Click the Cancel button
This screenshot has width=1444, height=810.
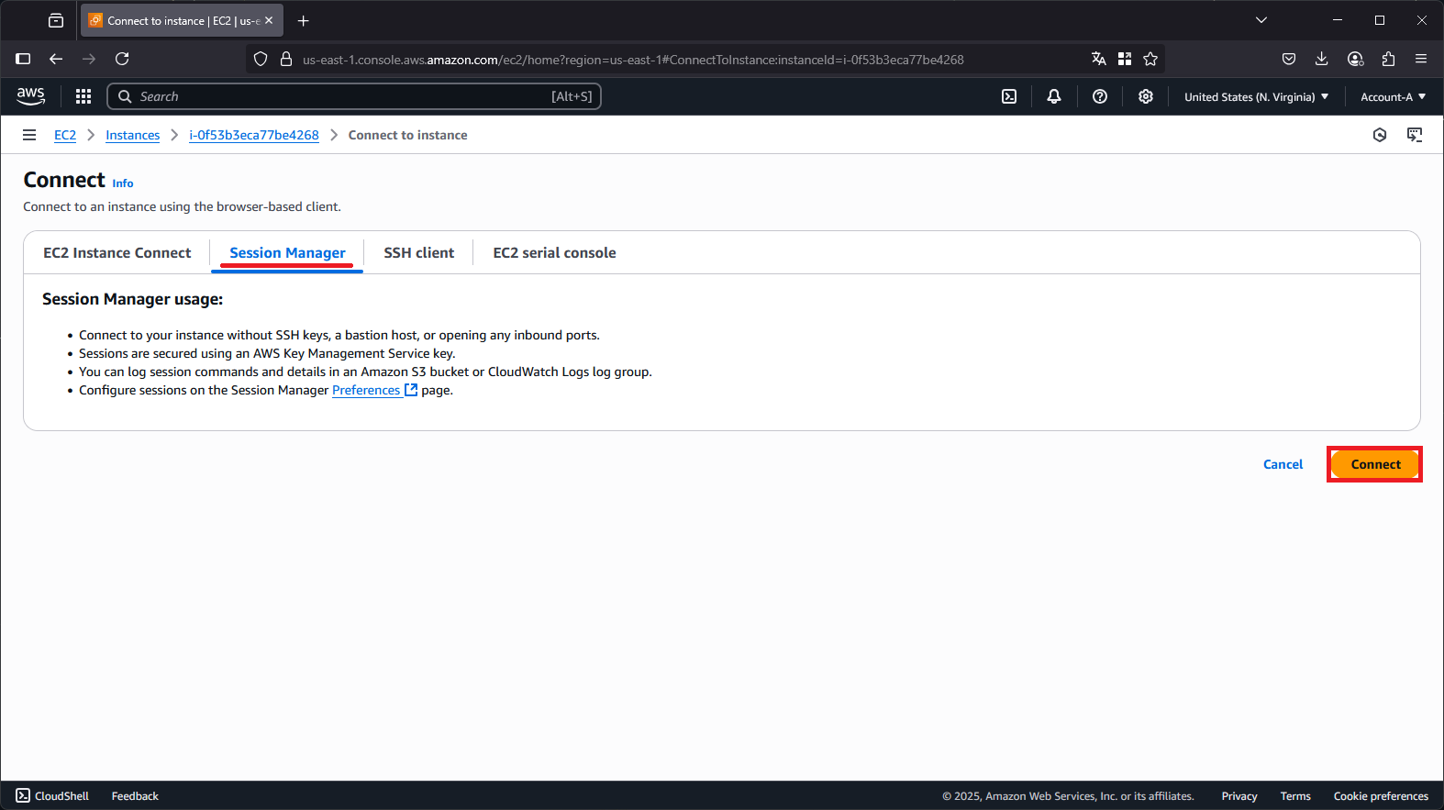pyautogui.click(x=1283, y=464)
